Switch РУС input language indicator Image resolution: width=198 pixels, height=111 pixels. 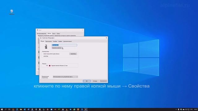(x=192, y=109)
